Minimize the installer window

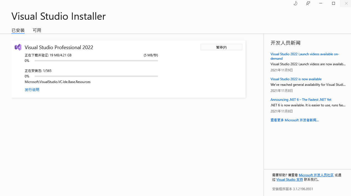point(321,3)
